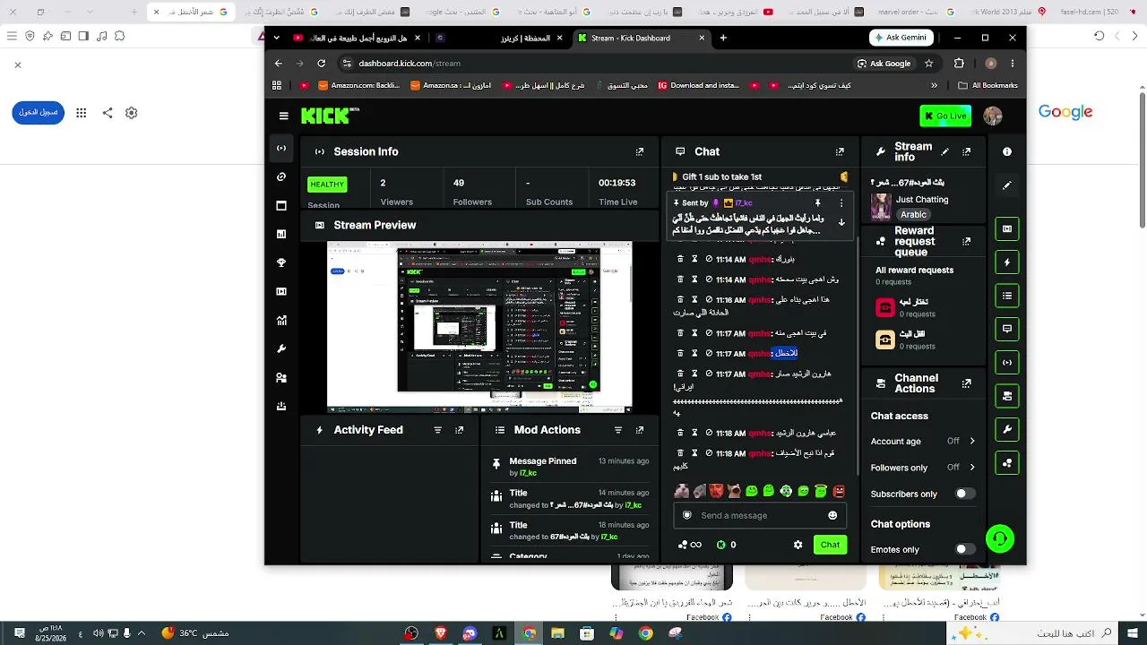Click the Go Live button

[x=945, y=116]
